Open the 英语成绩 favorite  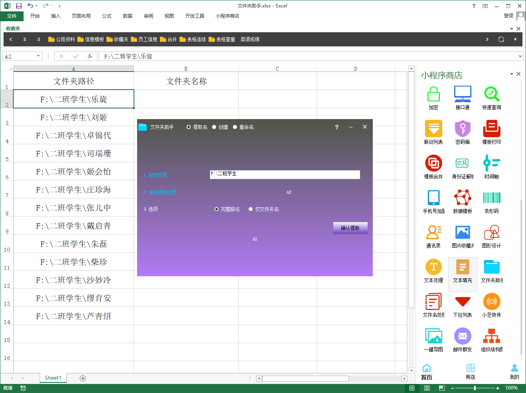[250, 39]
